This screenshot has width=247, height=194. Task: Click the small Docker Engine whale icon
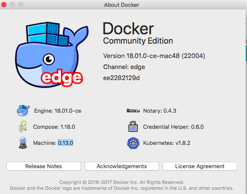(x=23, y=111)
